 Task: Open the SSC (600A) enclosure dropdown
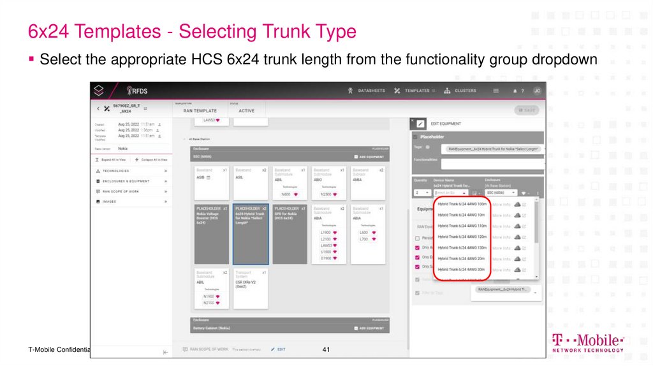[501, 193]
